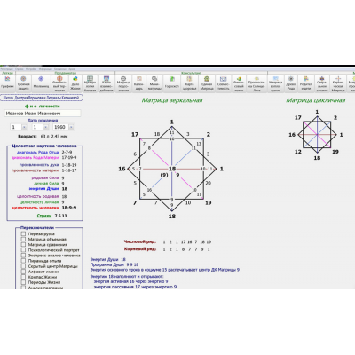355x355 pixels.
Task: Click the Школа Дмитрия Воронова button
Action: point(42,98)
